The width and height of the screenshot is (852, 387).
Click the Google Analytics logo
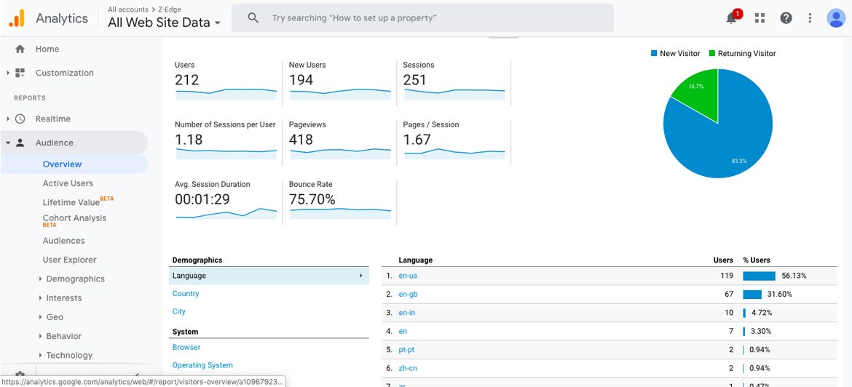(x=17, y=18)
